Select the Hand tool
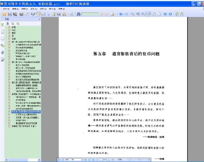Image resolution: width=204 pixels, height=162 pixels. click(38, 14)
